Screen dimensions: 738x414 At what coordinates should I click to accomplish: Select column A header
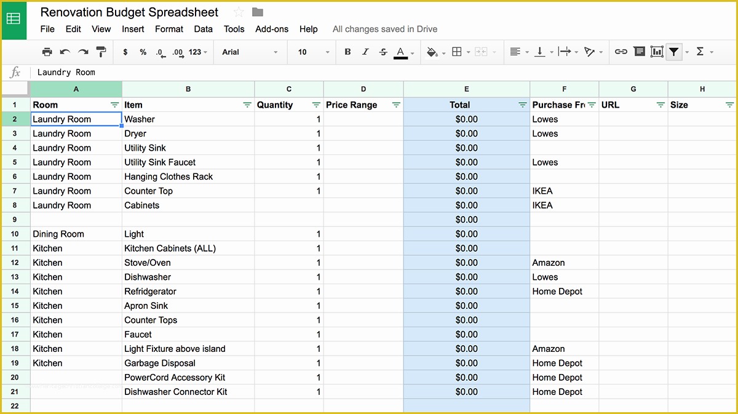tap(76, 89)
